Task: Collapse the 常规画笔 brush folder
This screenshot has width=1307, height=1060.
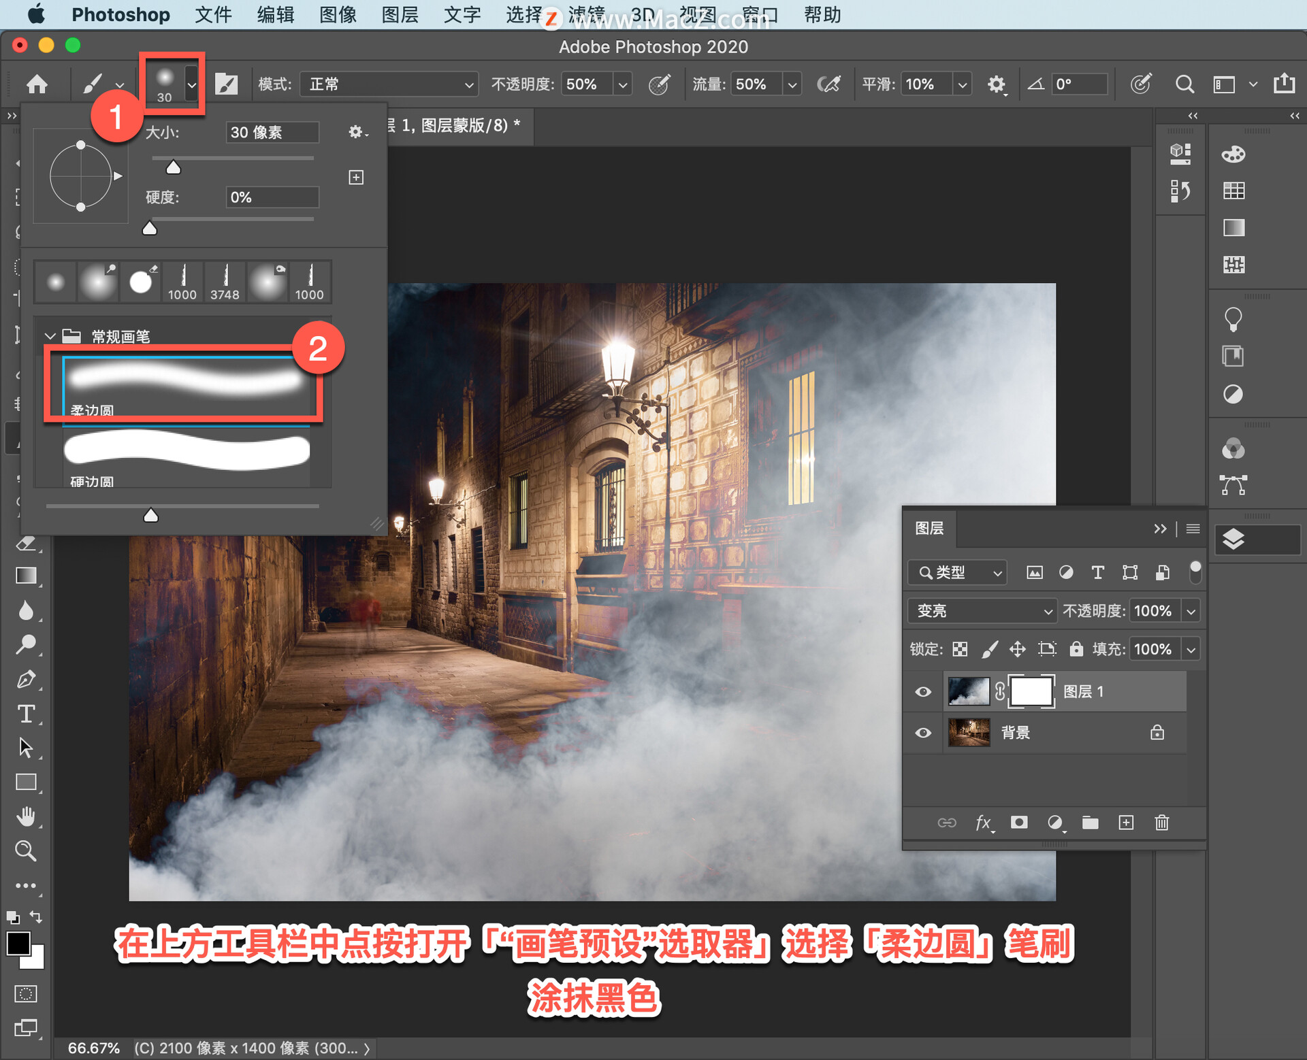Action: pyautogui.click(x=50, y=336)
